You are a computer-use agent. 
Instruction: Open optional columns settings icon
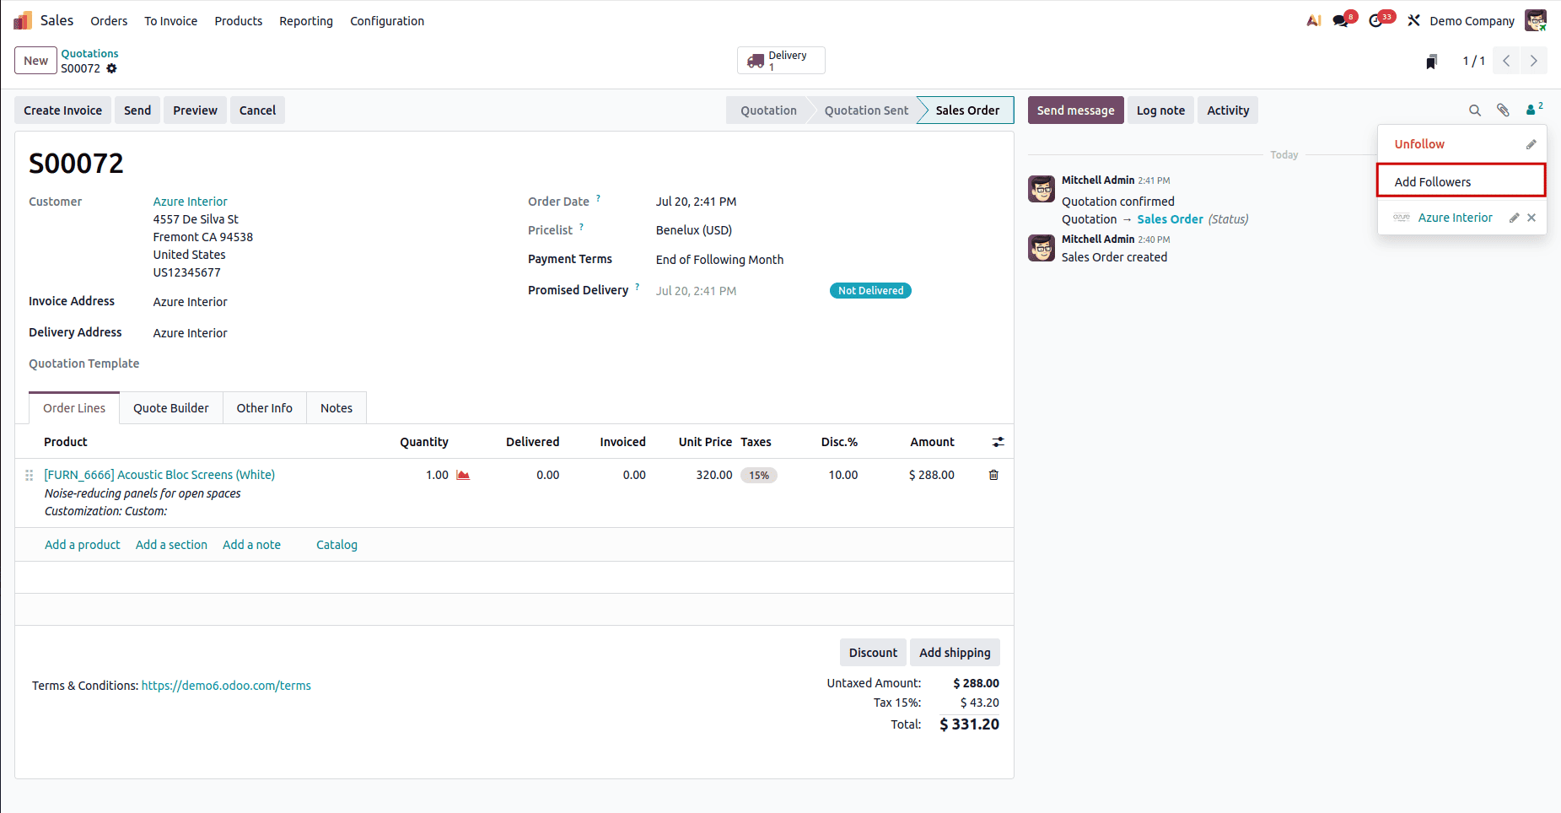998,442
